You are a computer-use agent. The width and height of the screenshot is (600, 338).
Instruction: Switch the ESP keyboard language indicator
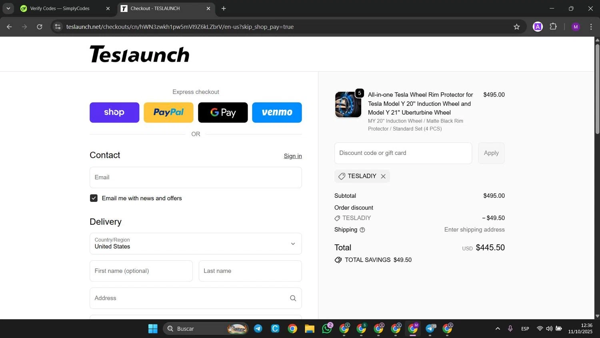coord(525,329)
